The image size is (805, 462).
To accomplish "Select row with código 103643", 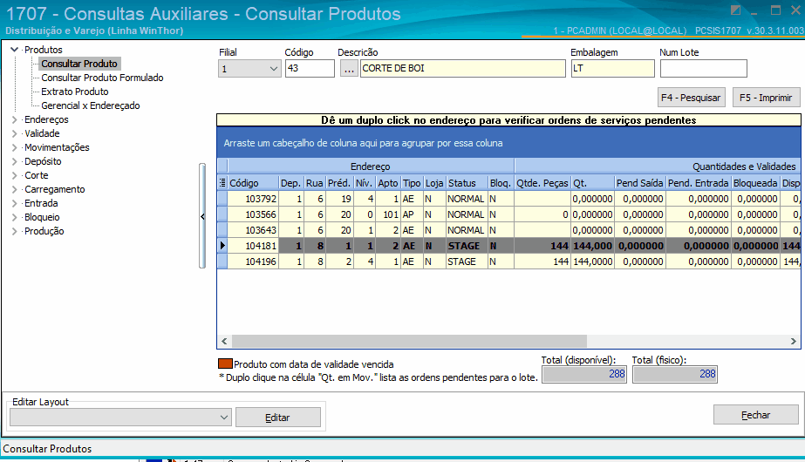I will click(508, 230).
